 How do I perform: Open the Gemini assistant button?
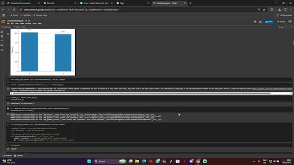[x=281, y=22]
